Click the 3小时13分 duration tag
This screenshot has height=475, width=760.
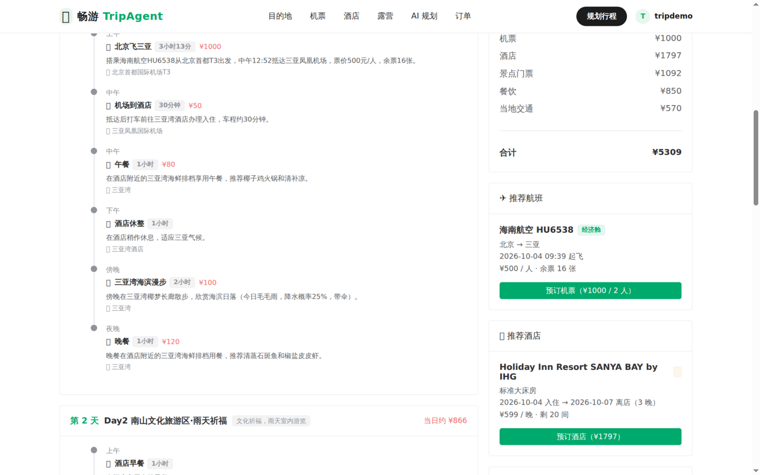175,47
